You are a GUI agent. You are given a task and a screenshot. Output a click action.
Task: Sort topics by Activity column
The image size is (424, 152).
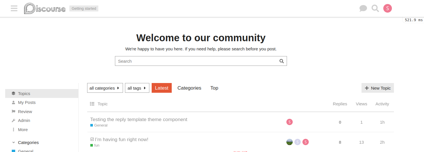point(382,104)
